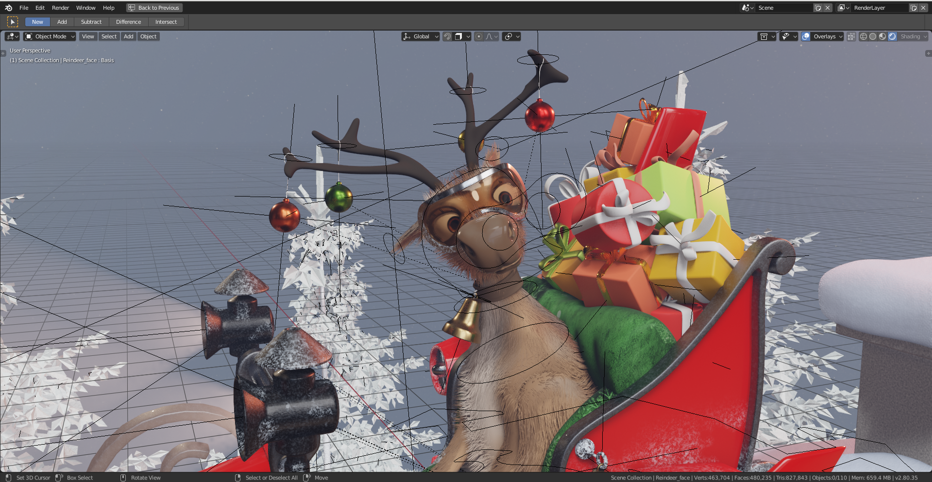Open the Blender logo menu
This screenshot has width=932, height=482.
click(x=8, y=8)
